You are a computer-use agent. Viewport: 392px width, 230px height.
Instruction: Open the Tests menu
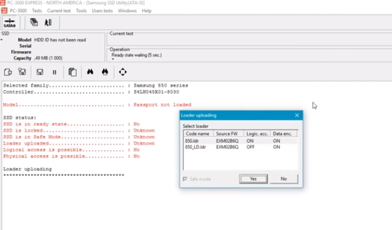[x=37, y=11]
